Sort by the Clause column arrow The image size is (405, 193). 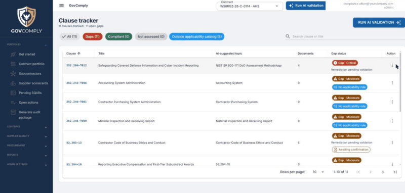click(79, 54)
